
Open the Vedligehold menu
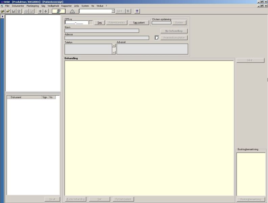tap(53, 6)
